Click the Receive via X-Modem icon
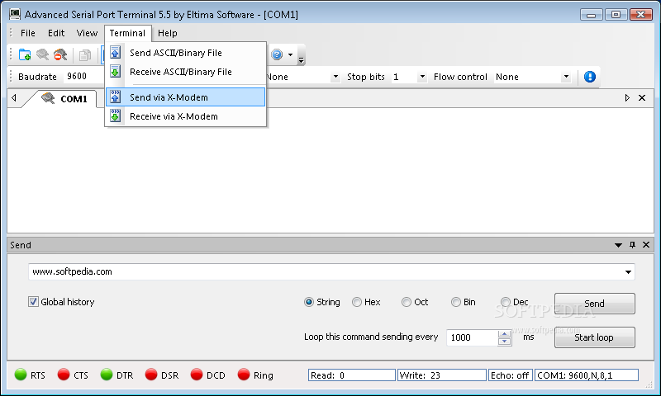 (115, 116)
